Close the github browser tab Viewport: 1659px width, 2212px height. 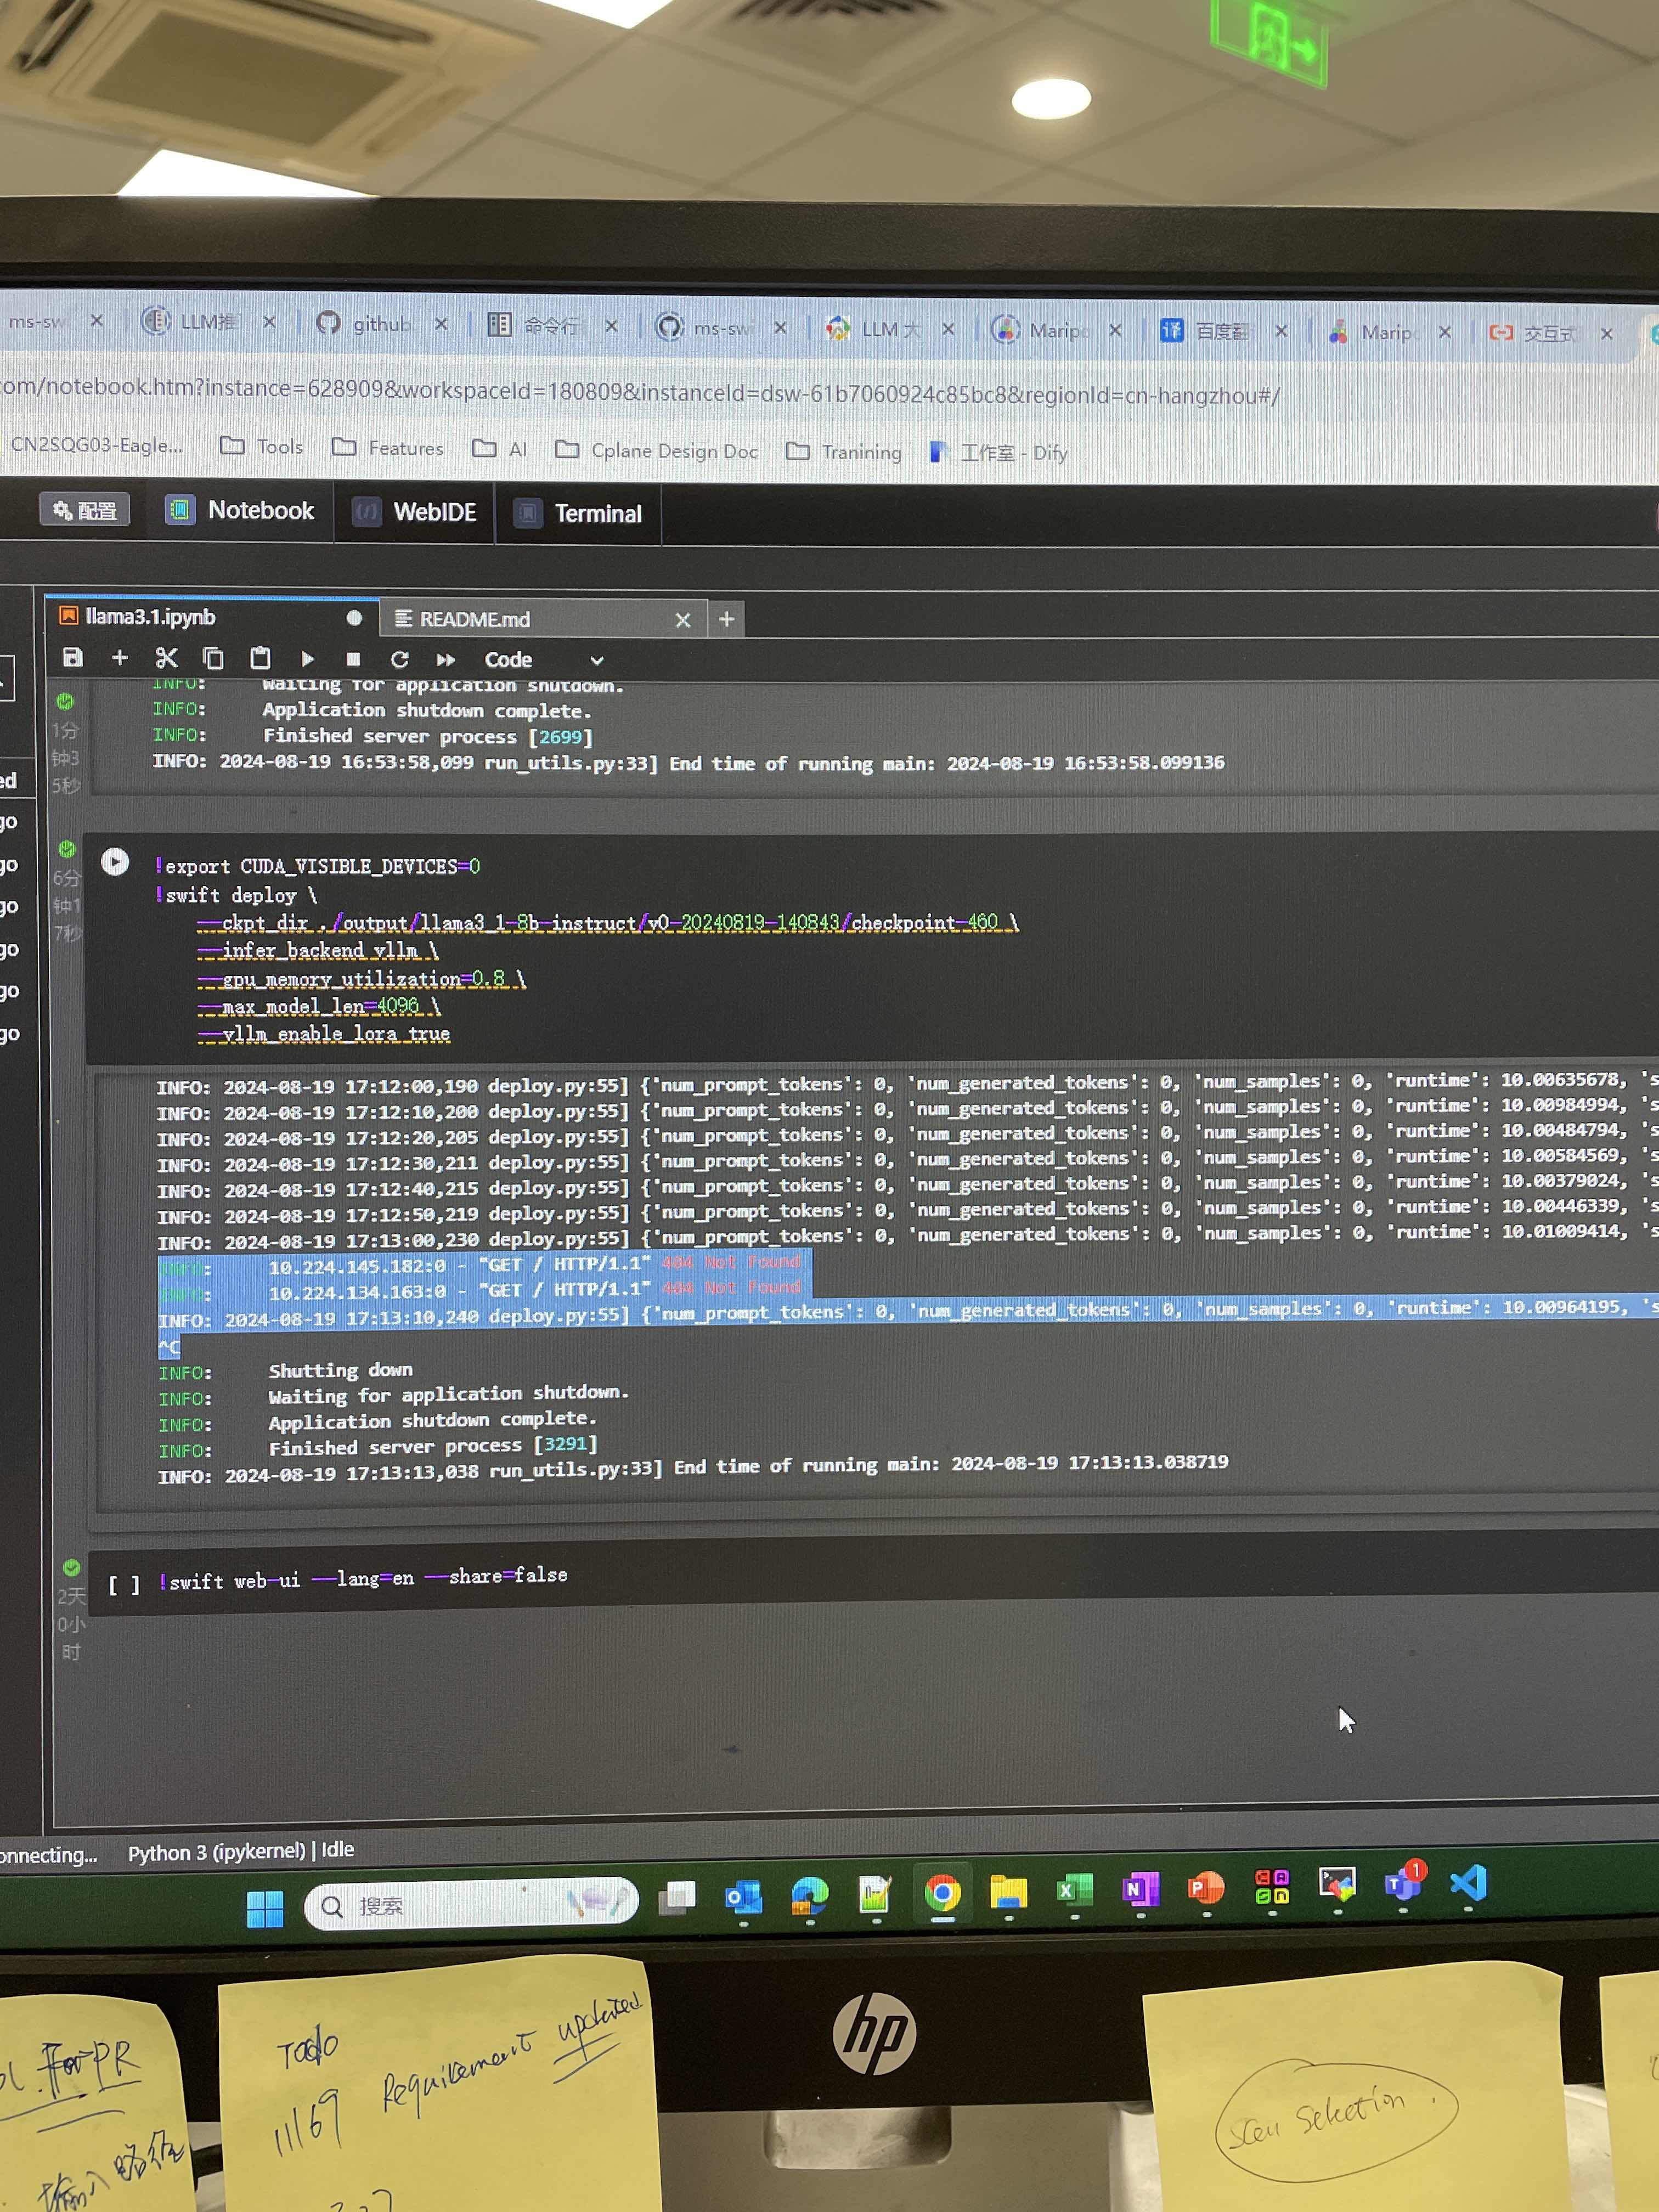tap(441, 324)
